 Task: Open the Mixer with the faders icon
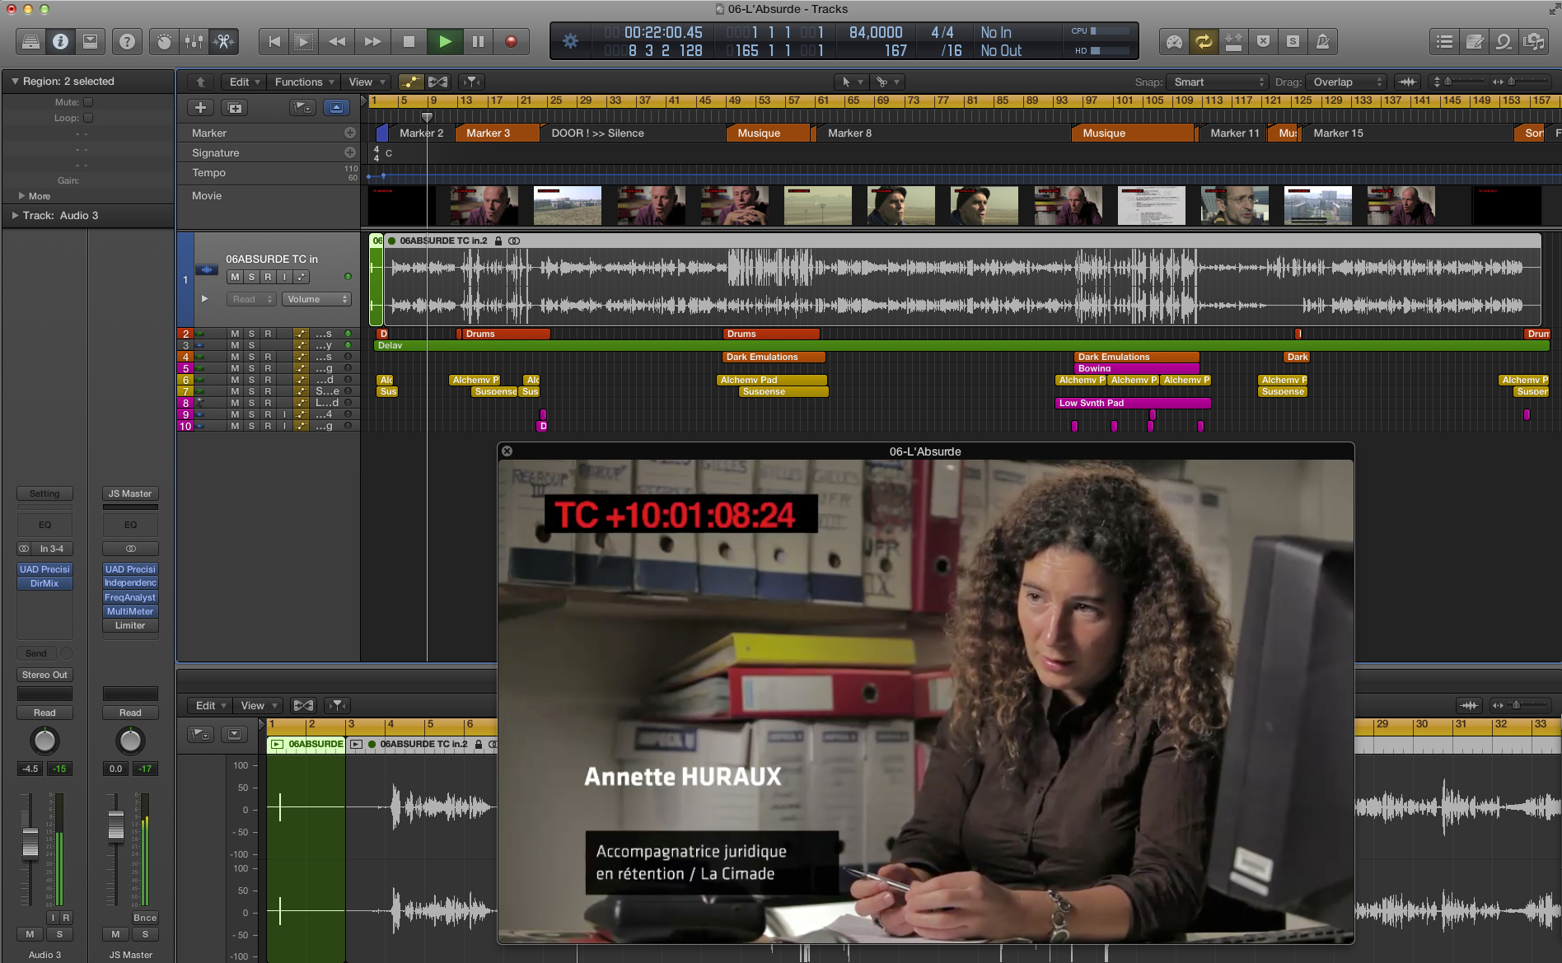coord(194,41)
